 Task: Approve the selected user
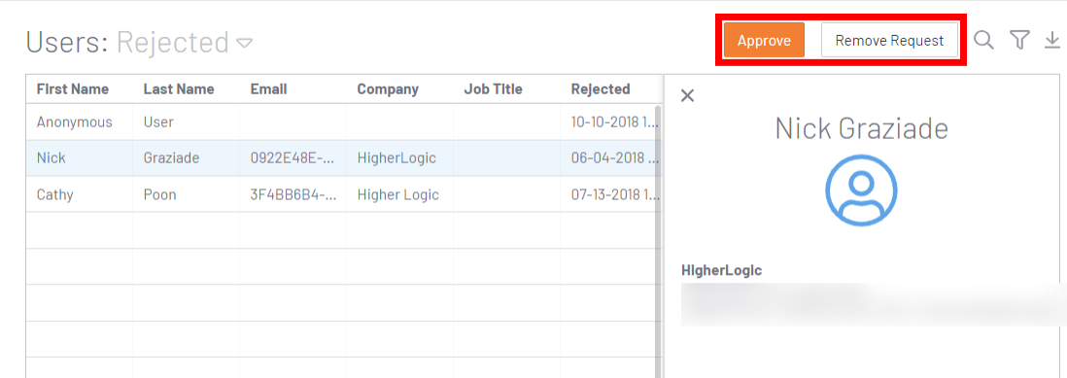coord(764,40)
